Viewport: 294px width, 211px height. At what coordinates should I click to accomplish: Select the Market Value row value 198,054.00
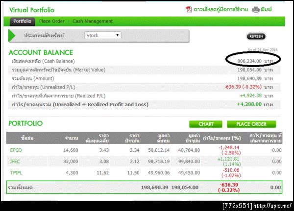coord(249,70)
